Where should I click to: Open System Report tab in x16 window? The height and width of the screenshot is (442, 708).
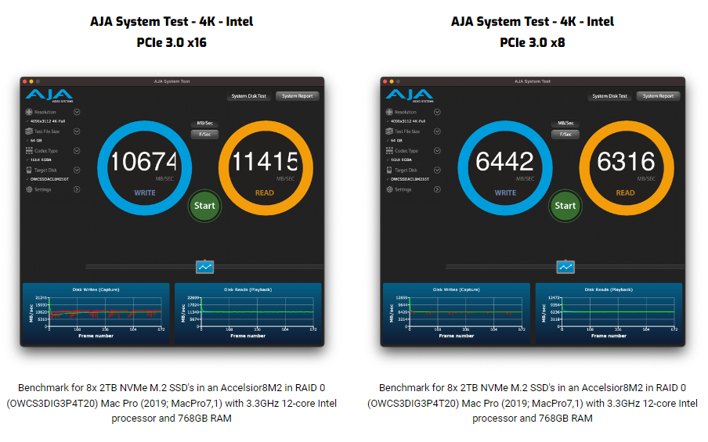[297, 96]
